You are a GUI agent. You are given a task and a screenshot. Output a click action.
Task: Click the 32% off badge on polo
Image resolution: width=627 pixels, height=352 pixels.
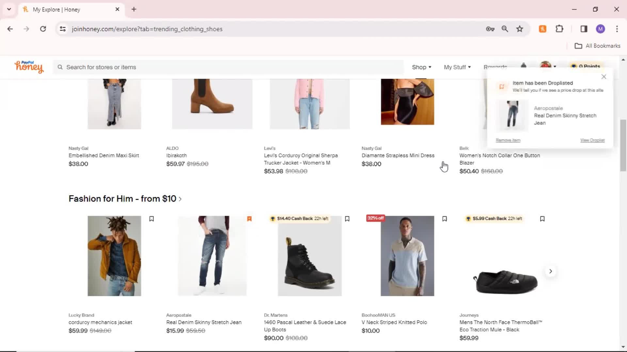(376, 218)
